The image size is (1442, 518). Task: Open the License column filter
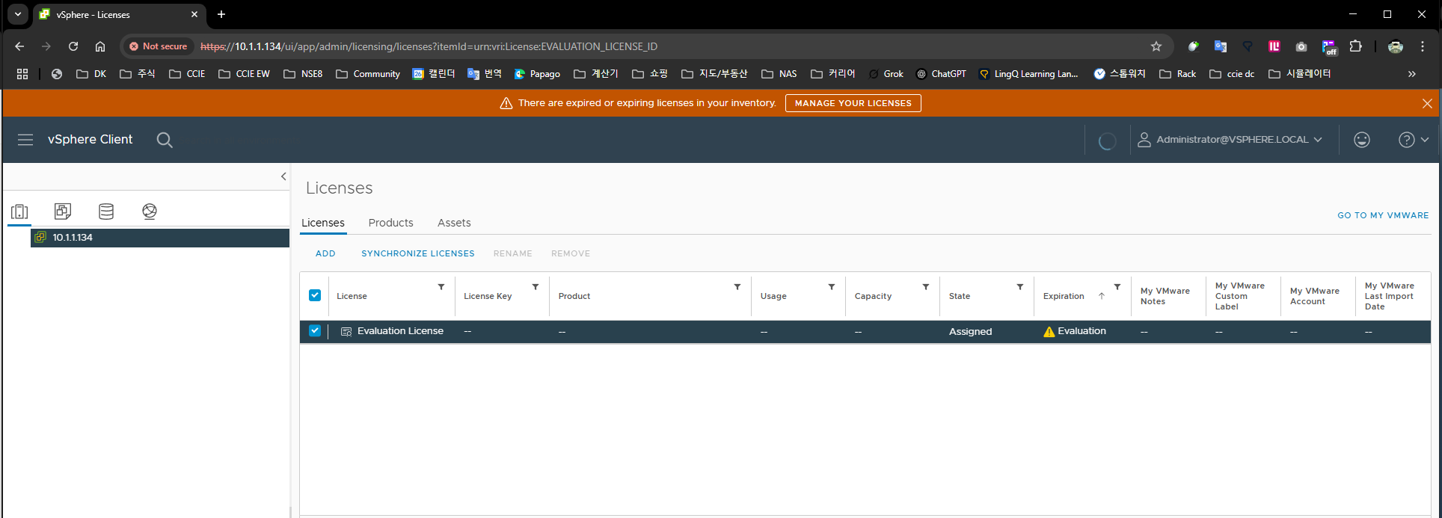coord(441,287)
